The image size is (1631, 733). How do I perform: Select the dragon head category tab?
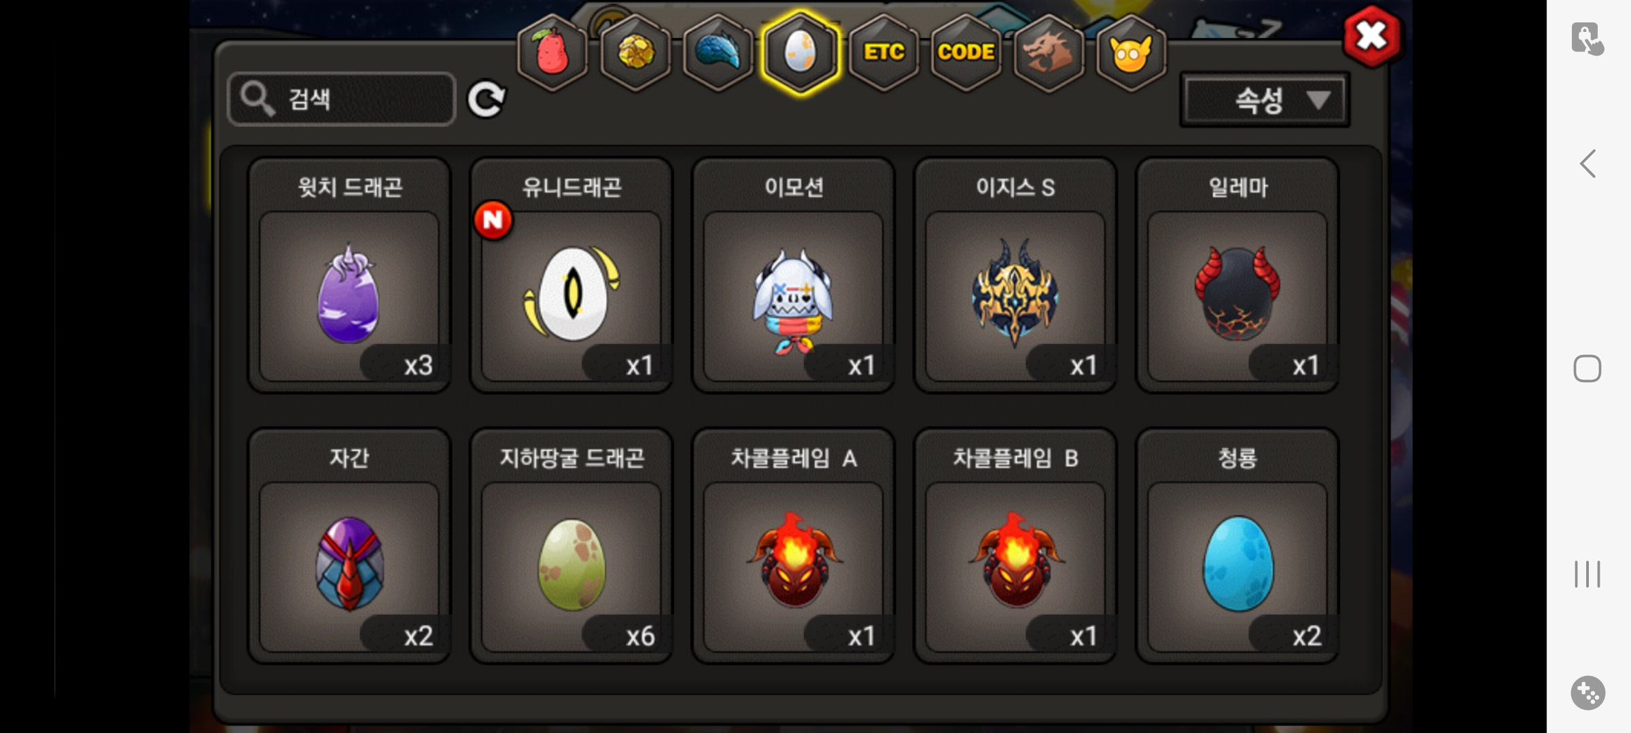1049,52
